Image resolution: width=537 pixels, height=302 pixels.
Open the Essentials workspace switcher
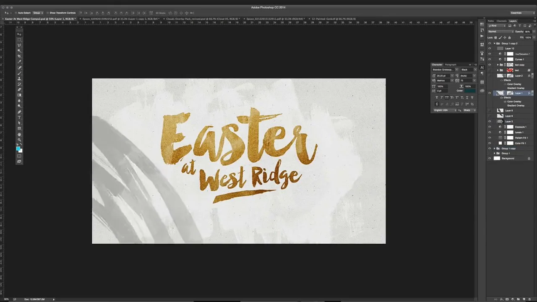(x=522, y=13)
